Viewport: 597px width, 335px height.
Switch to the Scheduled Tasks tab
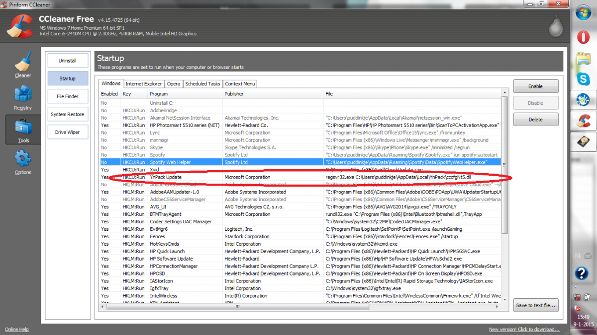(203, 84)
